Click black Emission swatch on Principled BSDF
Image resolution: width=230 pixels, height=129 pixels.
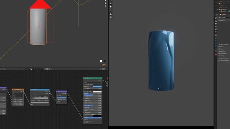97,116
